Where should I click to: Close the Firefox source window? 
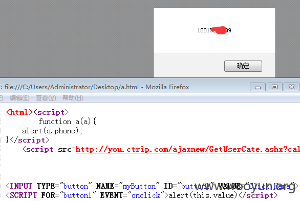tap(291, 87)
